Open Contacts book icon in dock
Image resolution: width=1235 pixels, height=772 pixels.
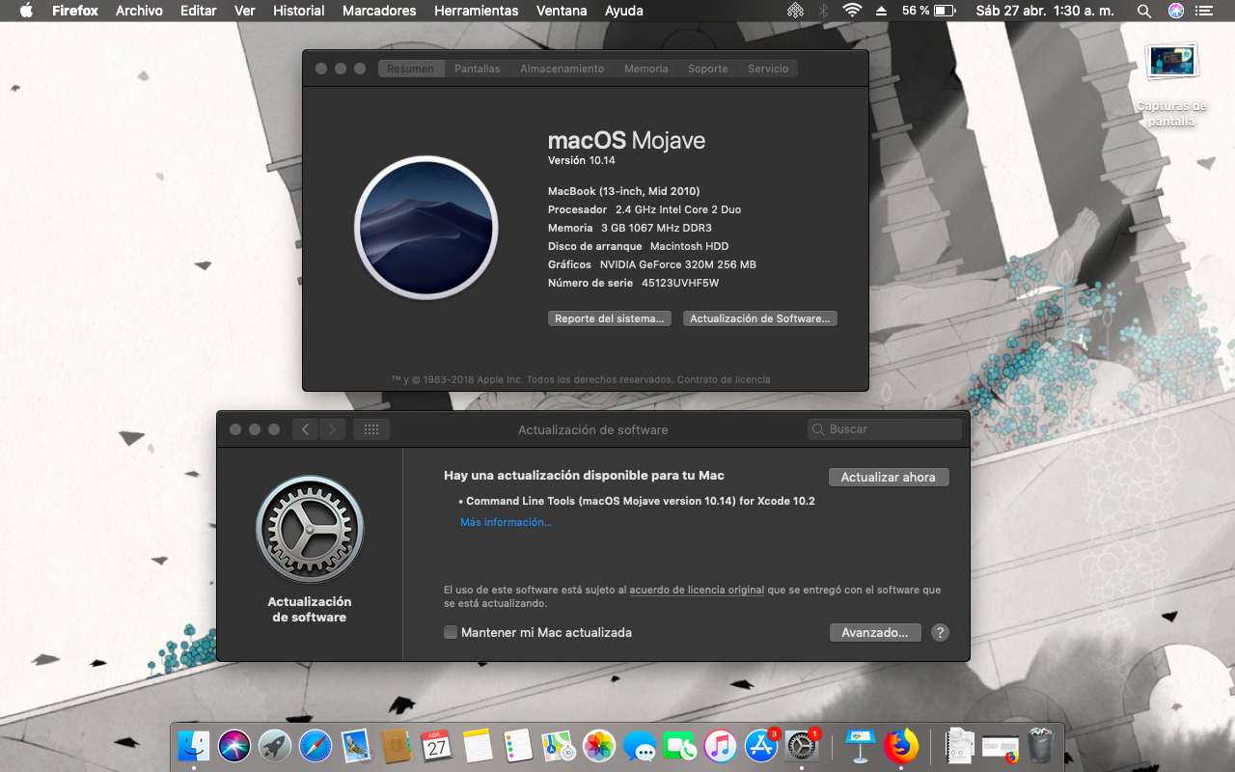click(397, 745)
